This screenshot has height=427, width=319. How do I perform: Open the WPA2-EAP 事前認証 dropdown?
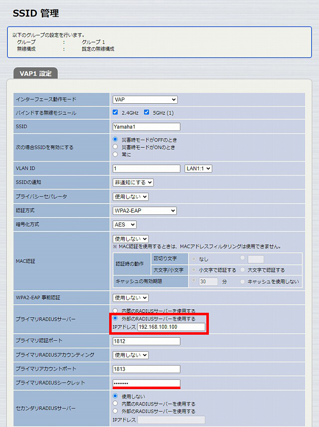pyautogui.click(x=131, y=298)
